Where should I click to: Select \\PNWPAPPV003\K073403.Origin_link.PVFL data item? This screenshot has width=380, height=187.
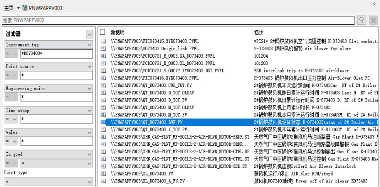pyautogui.click(x=155, y=48)
